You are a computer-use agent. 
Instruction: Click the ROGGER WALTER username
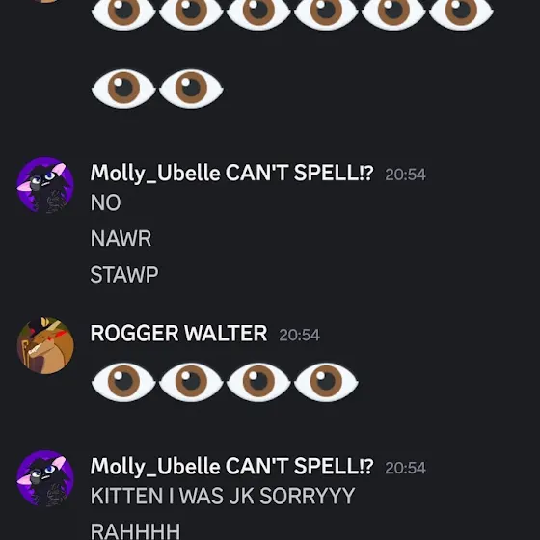[178, 334]
